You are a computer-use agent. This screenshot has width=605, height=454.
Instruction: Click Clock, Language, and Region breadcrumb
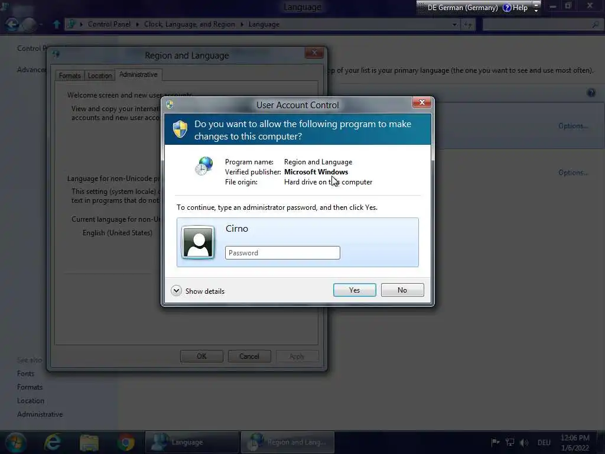click(x=190, y=24)
